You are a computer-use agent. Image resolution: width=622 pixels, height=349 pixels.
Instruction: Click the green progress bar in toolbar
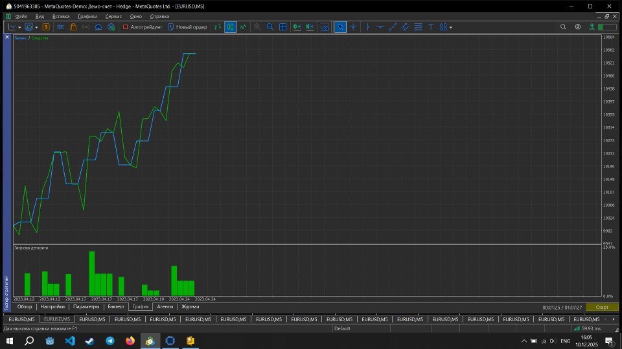pos(607,27)
